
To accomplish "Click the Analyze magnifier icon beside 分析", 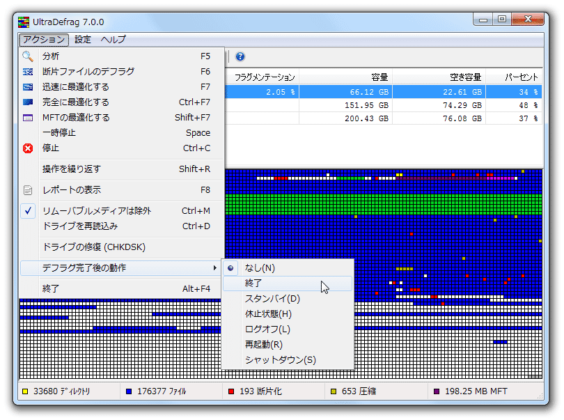I will (x=28, y=56).
